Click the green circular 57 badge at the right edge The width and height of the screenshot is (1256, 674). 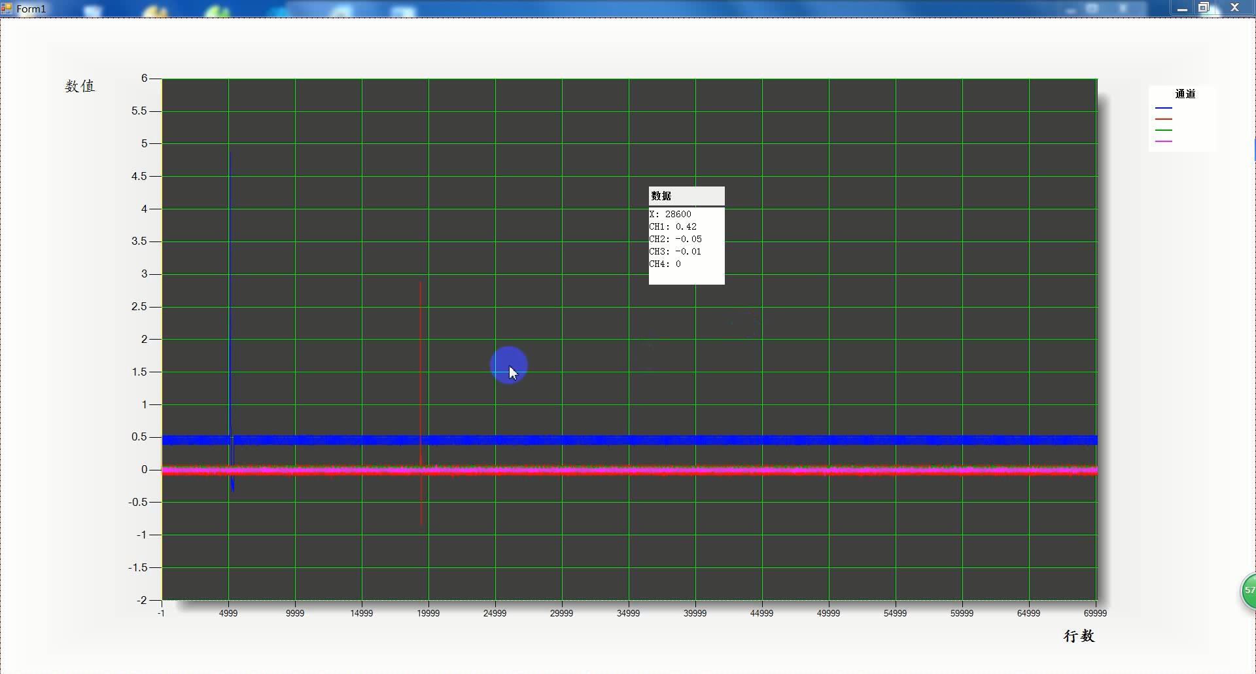coord(1249,591)
